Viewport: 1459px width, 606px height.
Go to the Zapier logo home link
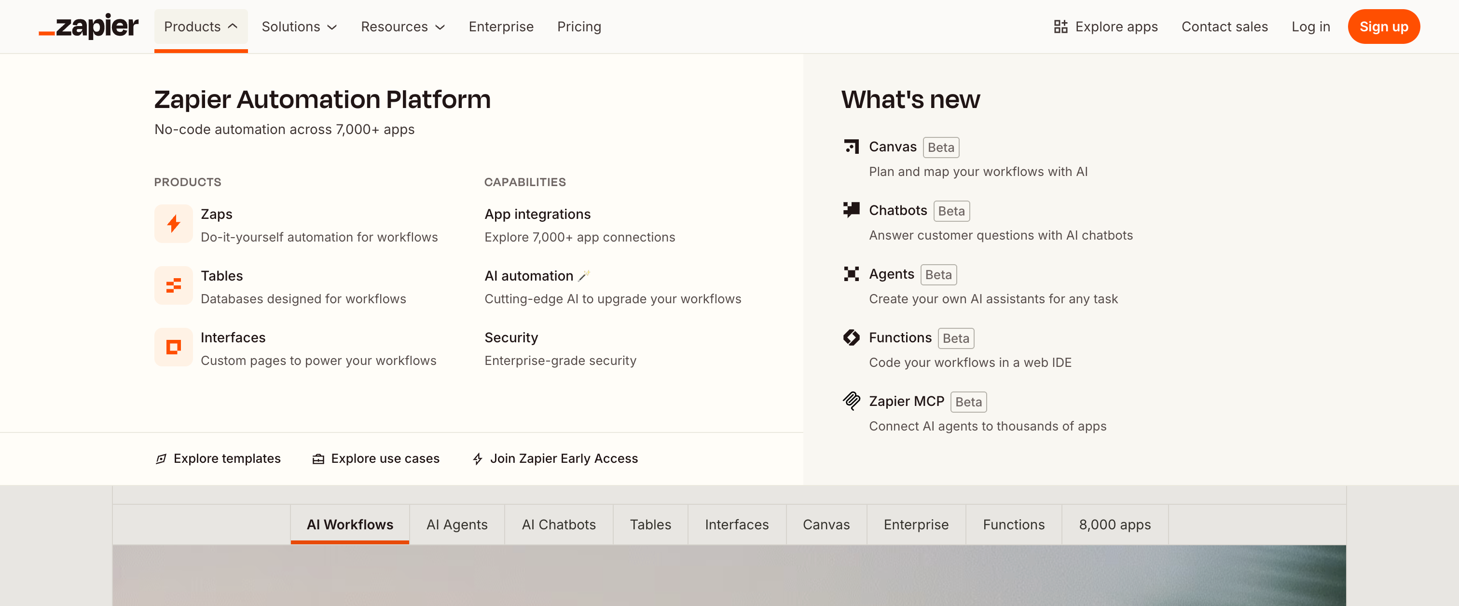tap(88, 27)
